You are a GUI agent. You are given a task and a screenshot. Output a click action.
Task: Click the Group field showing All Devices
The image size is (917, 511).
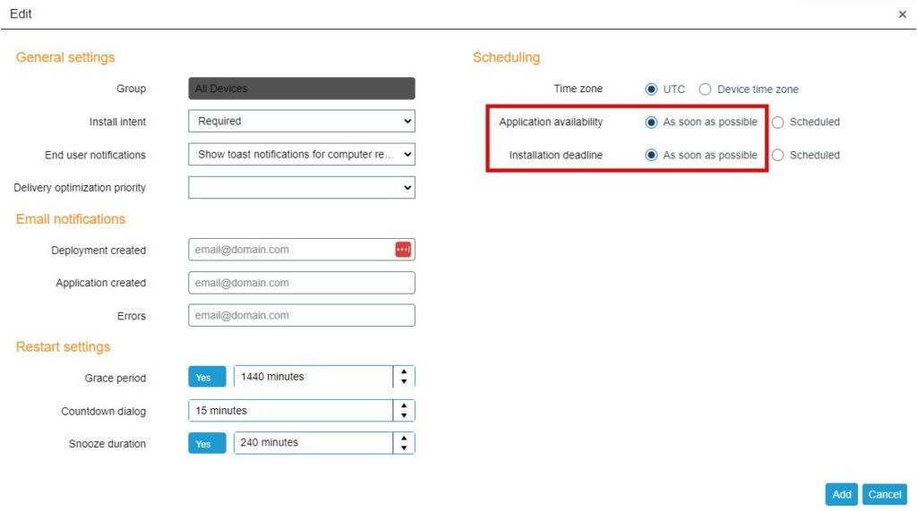tap(302, 89)
